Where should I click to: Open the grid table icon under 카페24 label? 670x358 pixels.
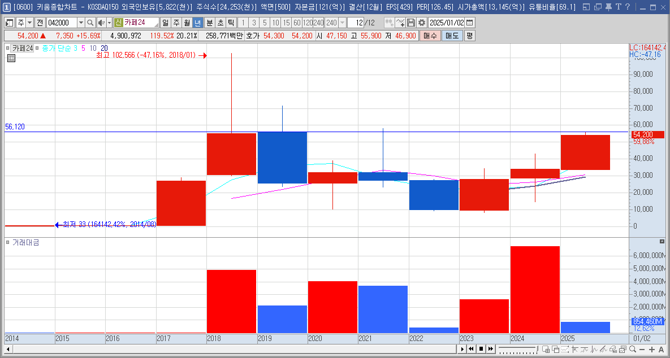click(x=11, y=58)
